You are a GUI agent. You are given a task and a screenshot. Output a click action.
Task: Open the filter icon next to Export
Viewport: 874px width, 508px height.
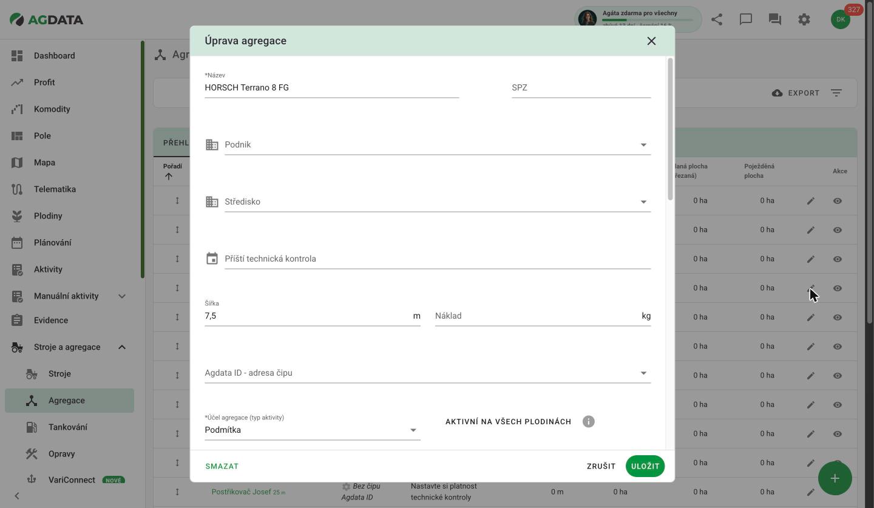point(836,93)
